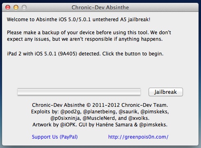This screenshot has height=148, width=201.
Task: Click the @planetbeing handle in credits
Action: tap(100, 112)
